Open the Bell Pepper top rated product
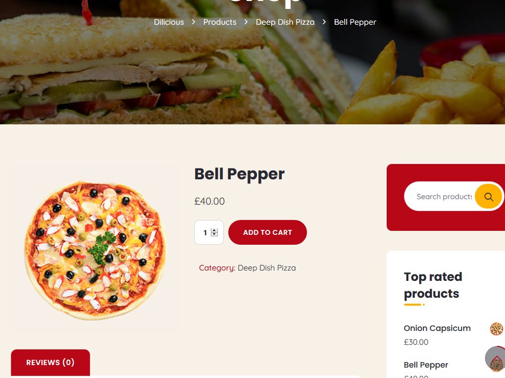Image resolution: width=505 pixels, height=378 pixels. (426, 365)
